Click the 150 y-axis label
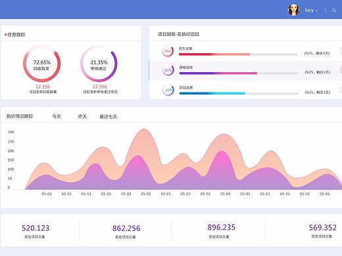This screenshot has height=256, width=342. 11,160
